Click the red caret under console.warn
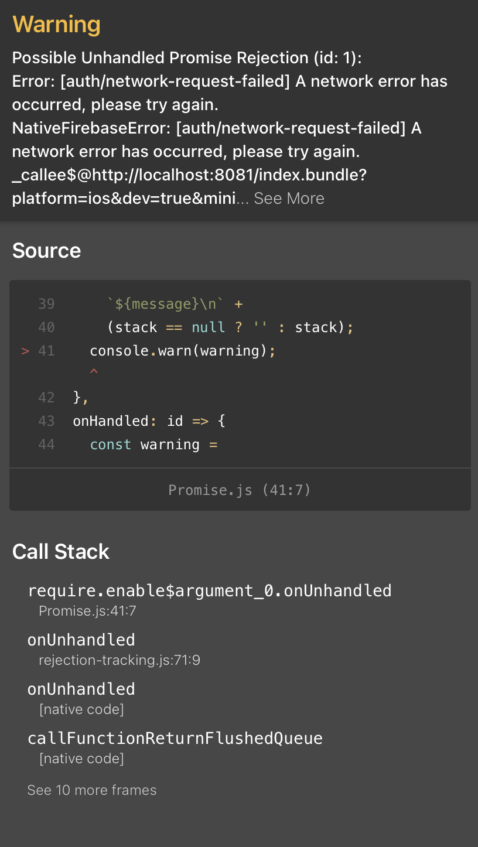Image resolution: width=478 pixels, height=847 pixels. click(x=94, y=371)
